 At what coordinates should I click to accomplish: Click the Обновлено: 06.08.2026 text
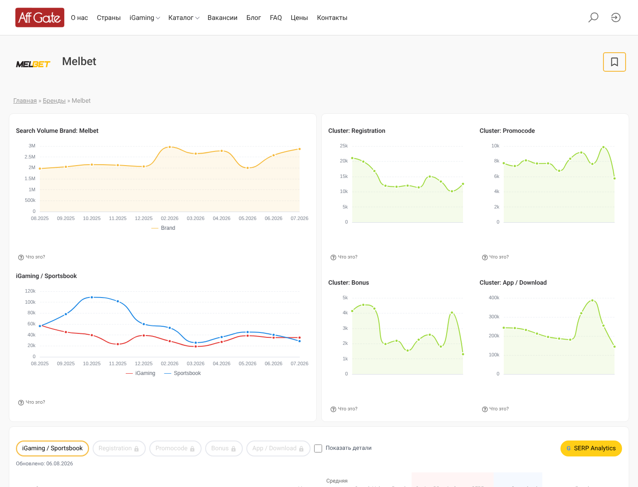pos(44,464)
